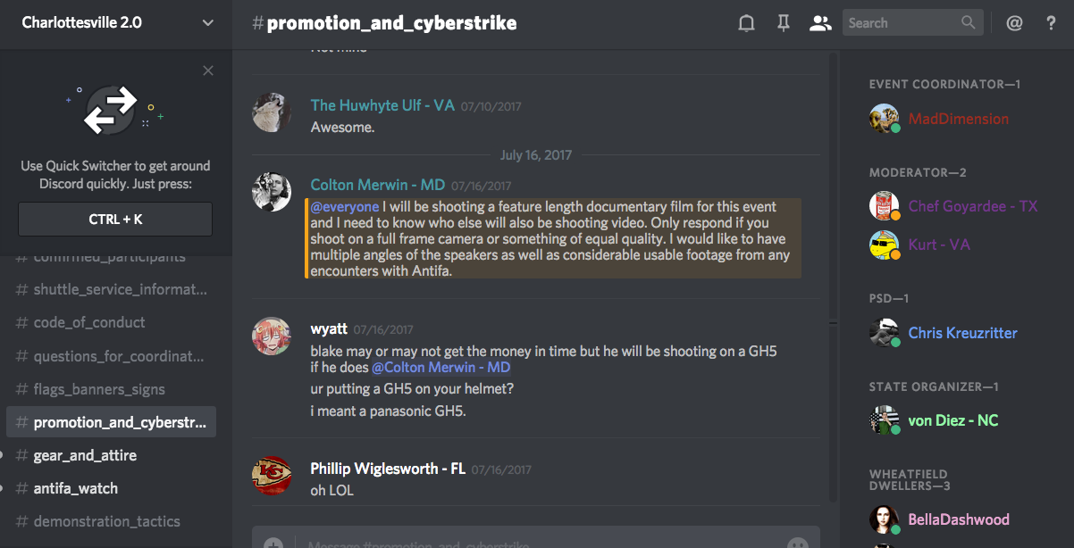Click the upload plus icon in message box
Screen dimensions: 1074x548
(273, 544)
